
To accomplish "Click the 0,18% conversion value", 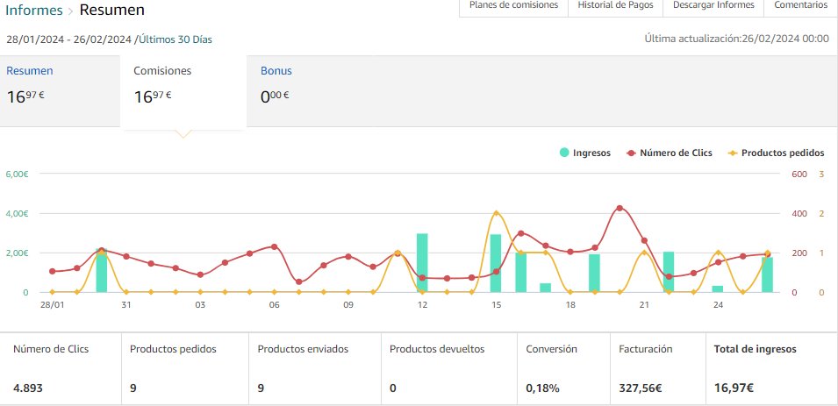I will coord(542,388).
